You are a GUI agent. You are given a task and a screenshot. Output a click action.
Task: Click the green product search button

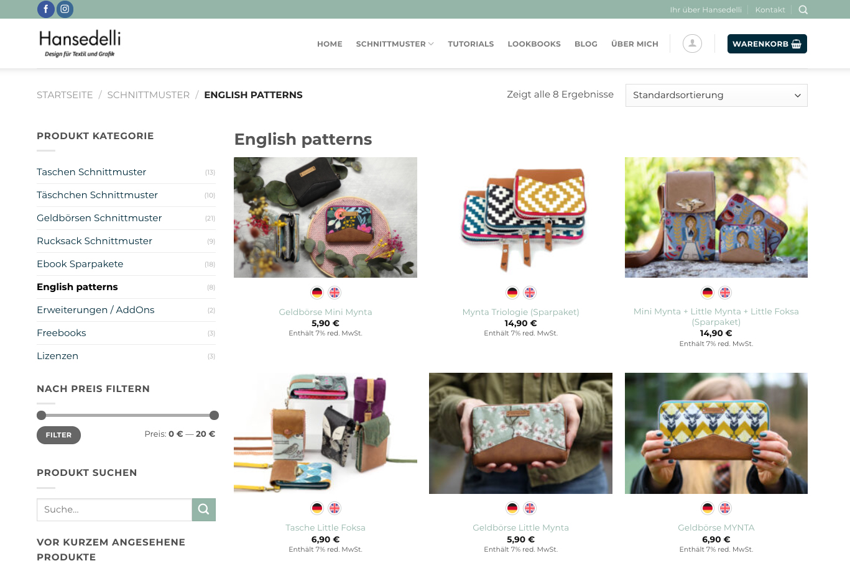point(204,509)
